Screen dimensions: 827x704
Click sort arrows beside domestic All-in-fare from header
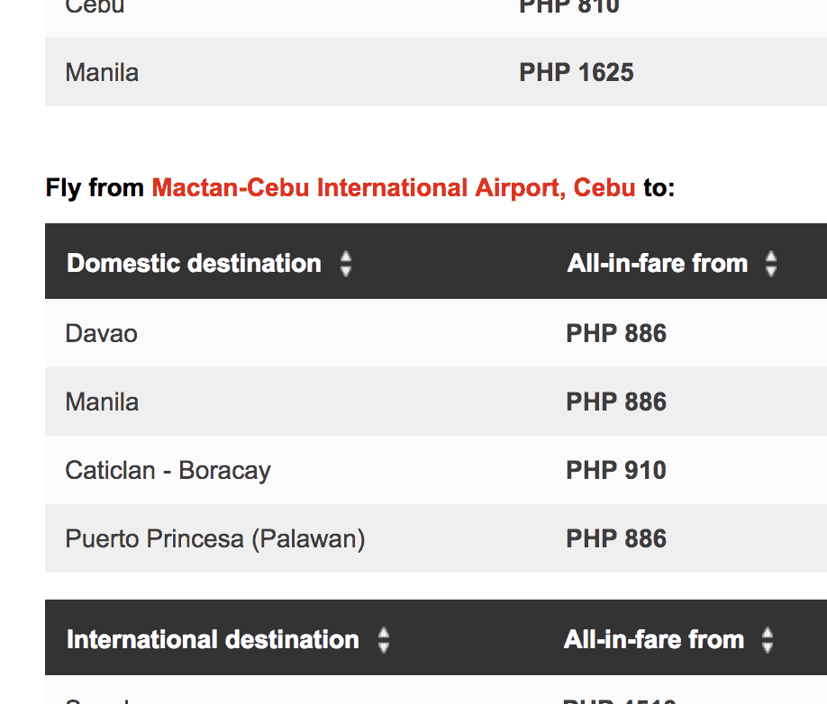tap(770, 264)
